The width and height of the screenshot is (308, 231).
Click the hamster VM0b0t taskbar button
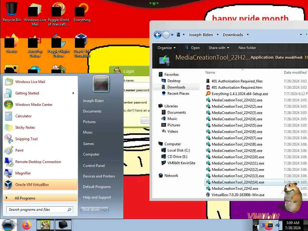(45, 225)
